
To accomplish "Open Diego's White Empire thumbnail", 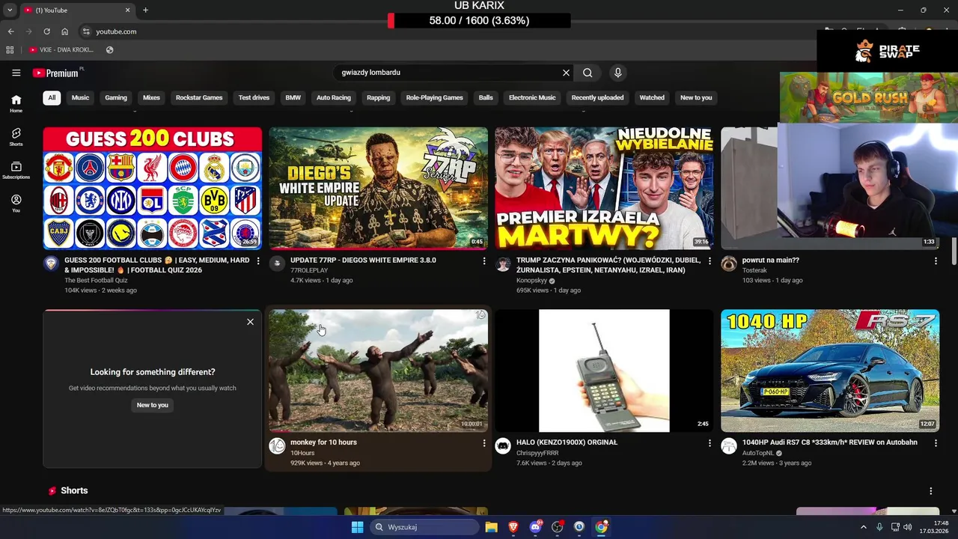I will 379,188.
